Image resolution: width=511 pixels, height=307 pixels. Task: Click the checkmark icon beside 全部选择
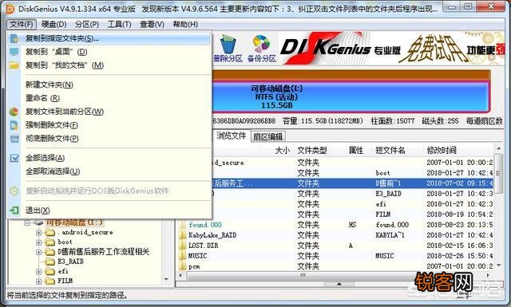click(14, 158)
